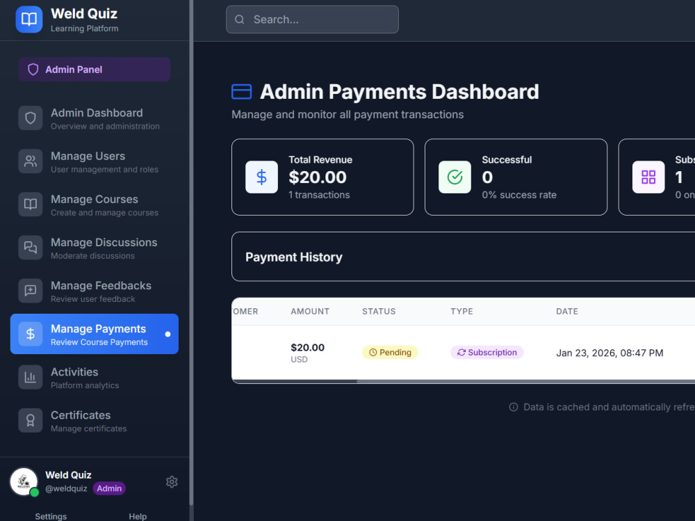Click the AMOUNT column header
Viewport: 695px width, 521px height.
point(310,312)
